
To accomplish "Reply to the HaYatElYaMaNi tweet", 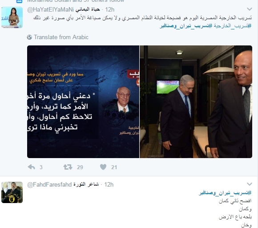I will tap(32, 167).
